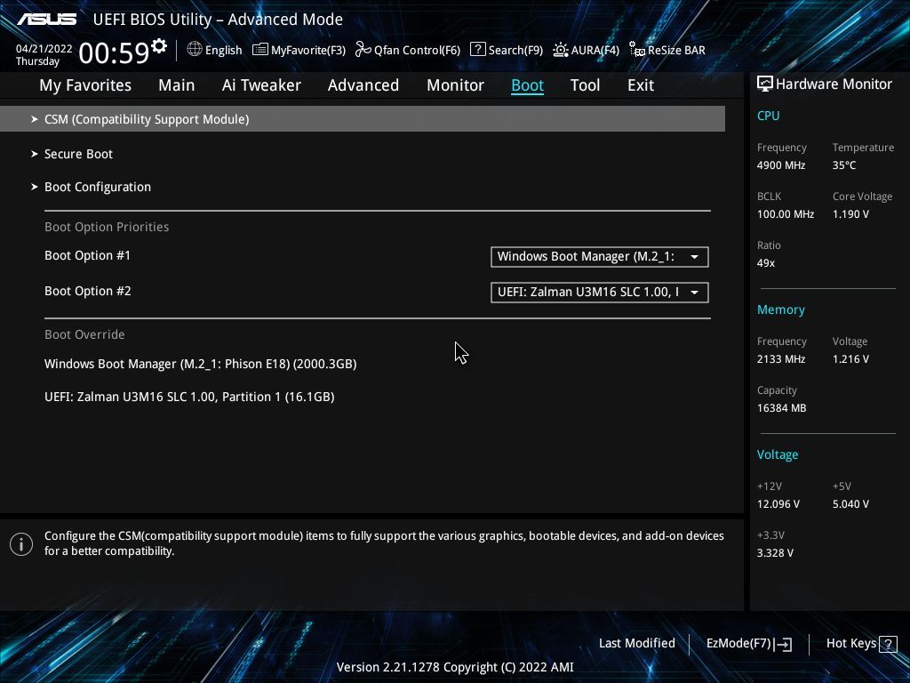910x683 pixels.
Task: Click the ReSize BAR icon
Action: (636, 50)
